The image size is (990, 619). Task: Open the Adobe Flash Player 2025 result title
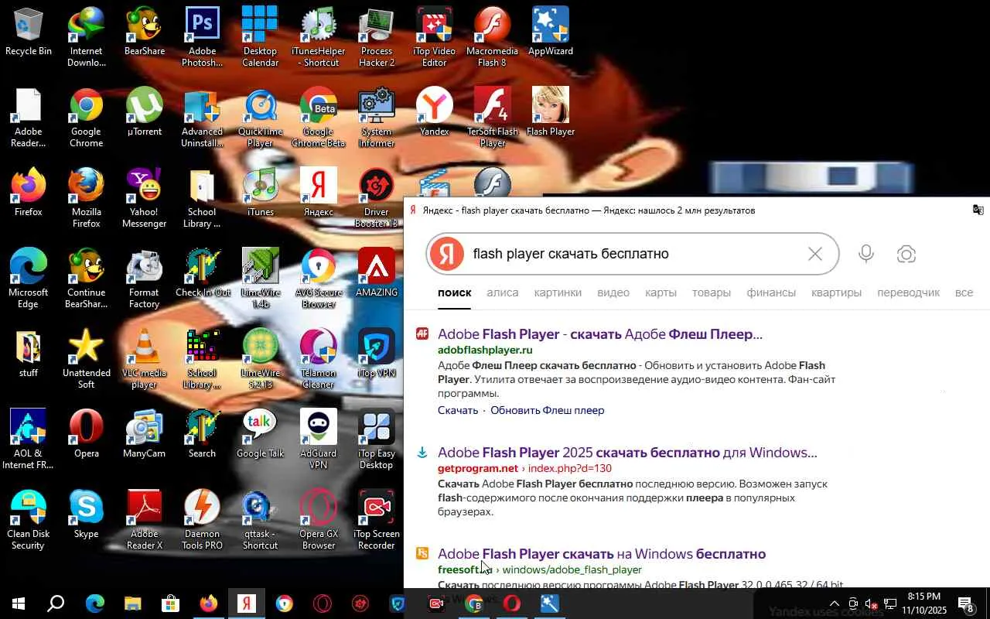tap(627, 453)
